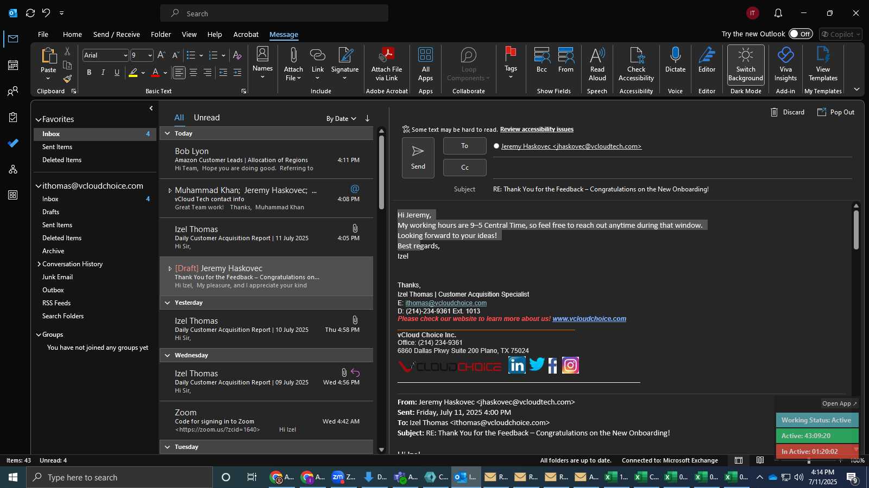Collapse the Favorites section
Viewport: 869px width, 488px height.
pos(39,120)
